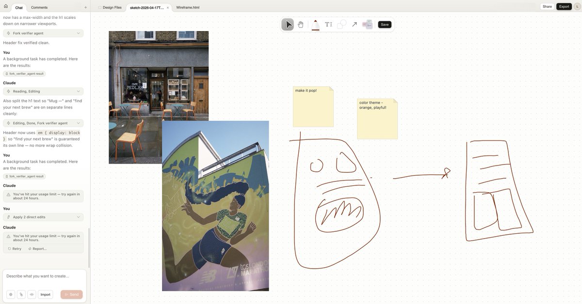
Task: Click the Report... link
Action: pyautogui.click(x=37, y=248)
